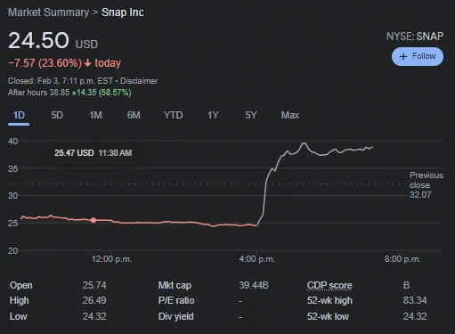
Task: Click the Open value 25.74
Action: 94,285
